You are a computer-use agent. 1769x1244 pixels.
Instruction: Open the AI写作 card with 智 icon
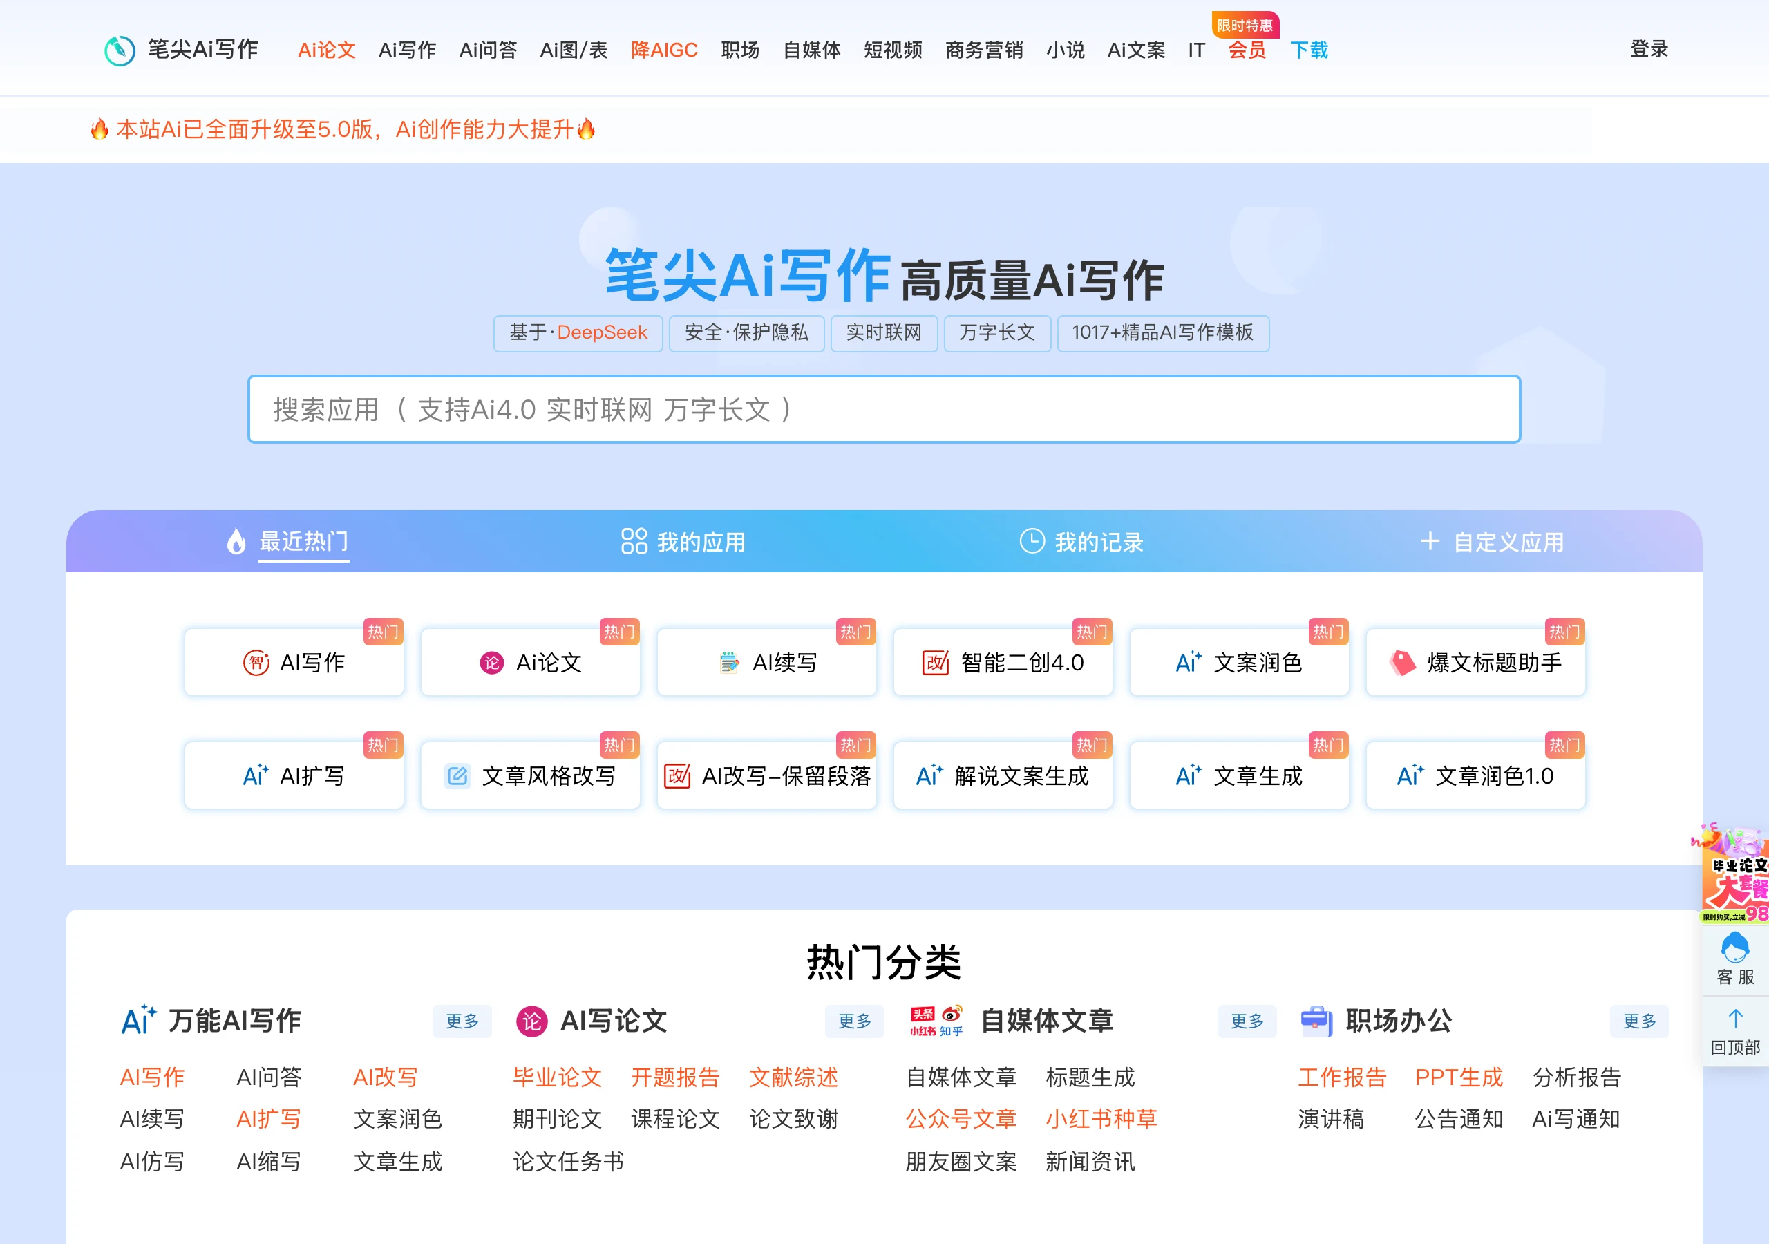coord(294,662)
